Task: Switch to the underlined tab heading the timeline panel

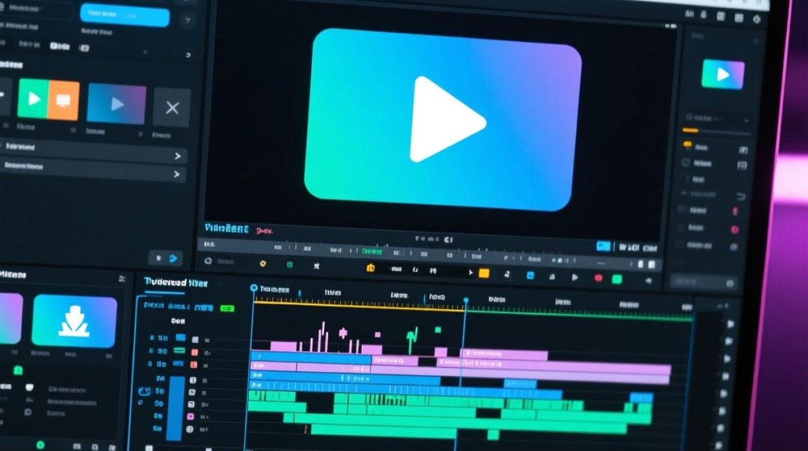Action: click(x=176, y=283)
